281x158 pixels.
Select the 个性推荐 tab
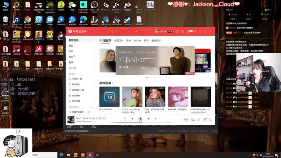[105, 41]
